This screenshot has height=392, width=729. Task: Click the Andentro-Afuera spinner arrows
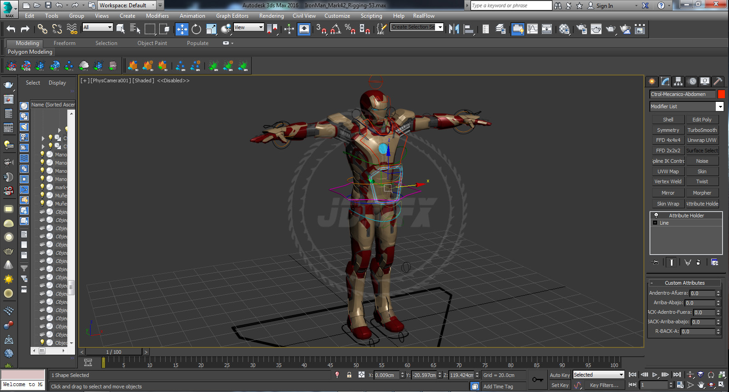[719, 293]
